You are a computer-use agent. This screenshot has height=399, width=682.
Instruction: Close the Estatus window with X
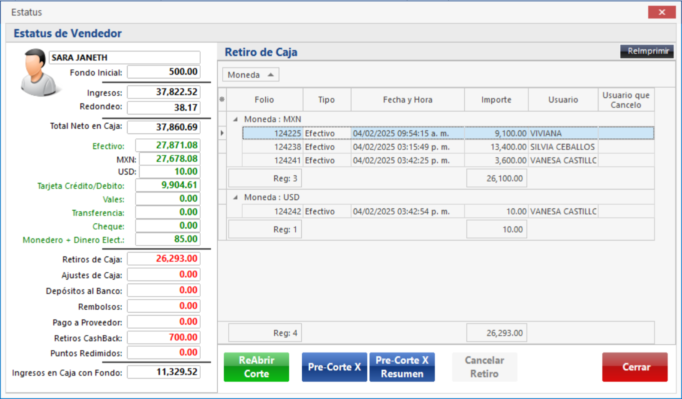click(x=661, y=12)
